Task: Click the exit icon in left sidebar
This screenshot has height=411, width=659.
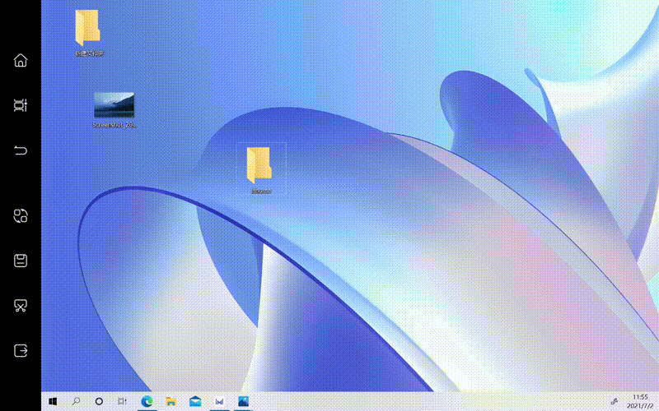Action: [21, 350]
